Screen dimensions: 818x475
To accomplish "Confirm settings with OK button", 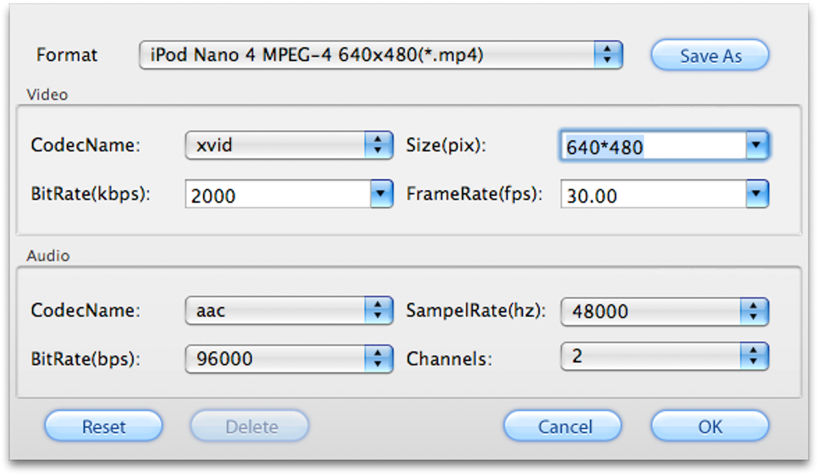I will click(x=710, y=427).
